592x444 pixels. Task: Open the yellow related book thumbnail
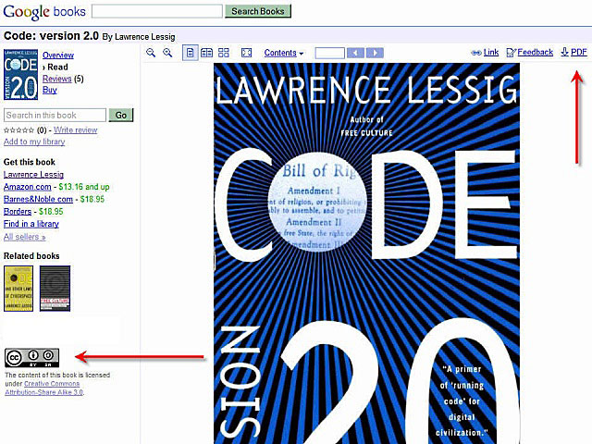click(x=18, y=288)
